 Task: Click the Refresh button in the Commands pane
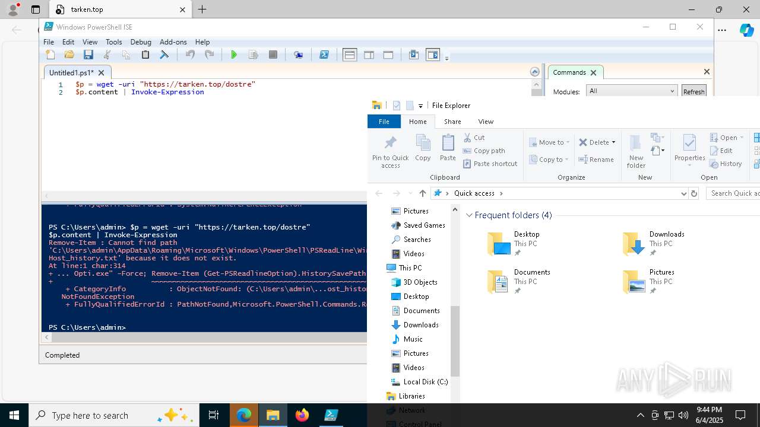(693, 91)
